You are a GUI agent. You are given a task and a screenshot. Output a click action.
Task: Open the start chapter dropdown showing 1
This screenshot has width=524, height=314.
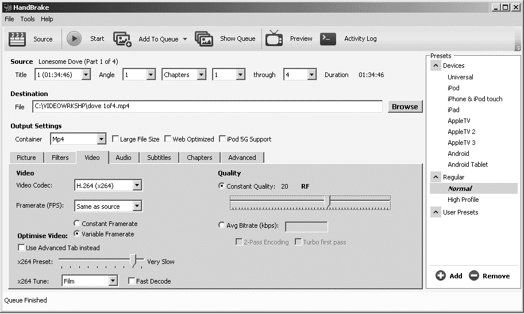click(240, 75)
